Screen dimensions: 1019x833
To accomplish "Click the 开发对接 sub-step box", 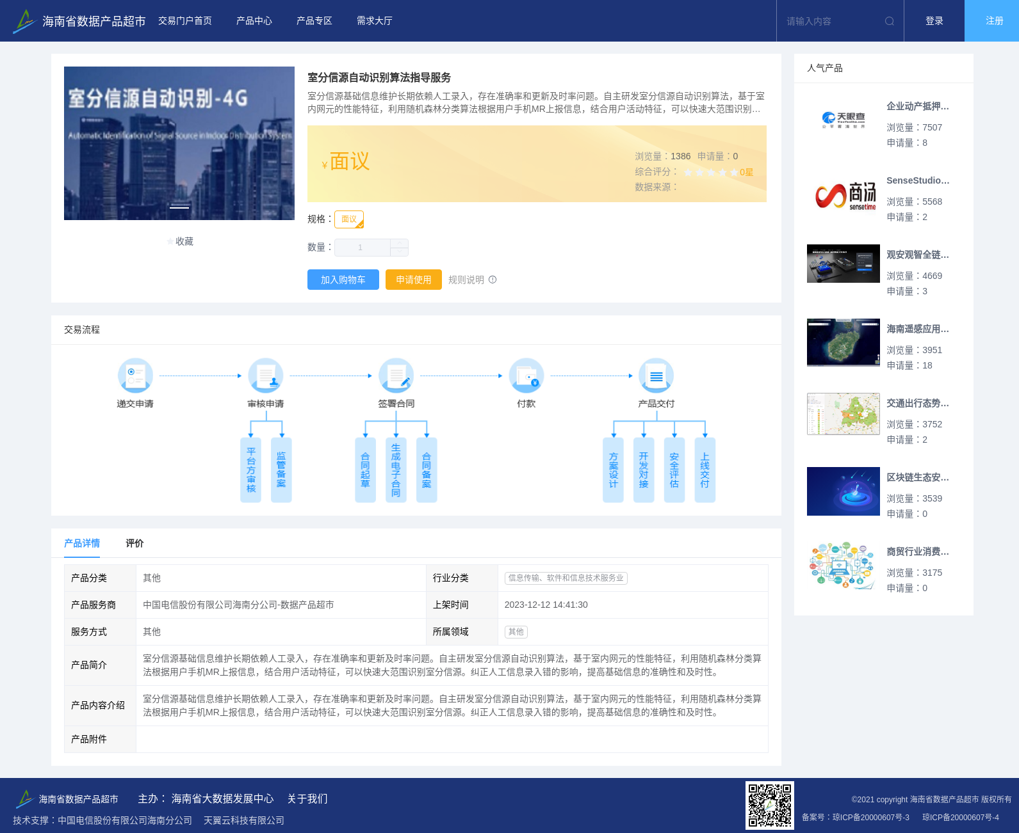I will 644,470.
